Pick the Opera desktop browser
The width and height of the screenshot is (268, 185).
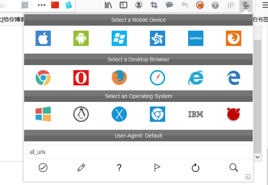(81, 78)
